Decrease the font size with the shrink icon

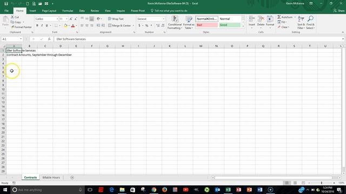point(76,19)
